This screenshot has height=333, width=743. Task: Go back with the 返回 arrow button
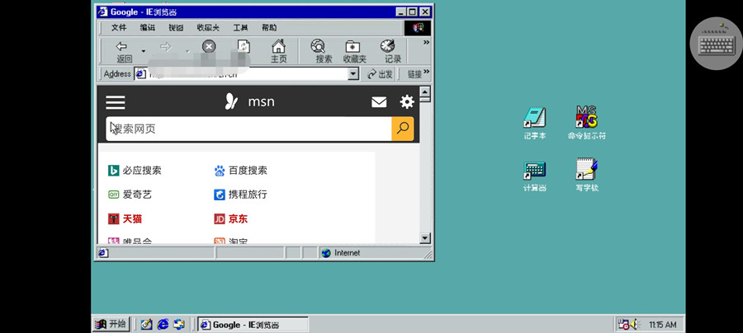pos(124,52)
